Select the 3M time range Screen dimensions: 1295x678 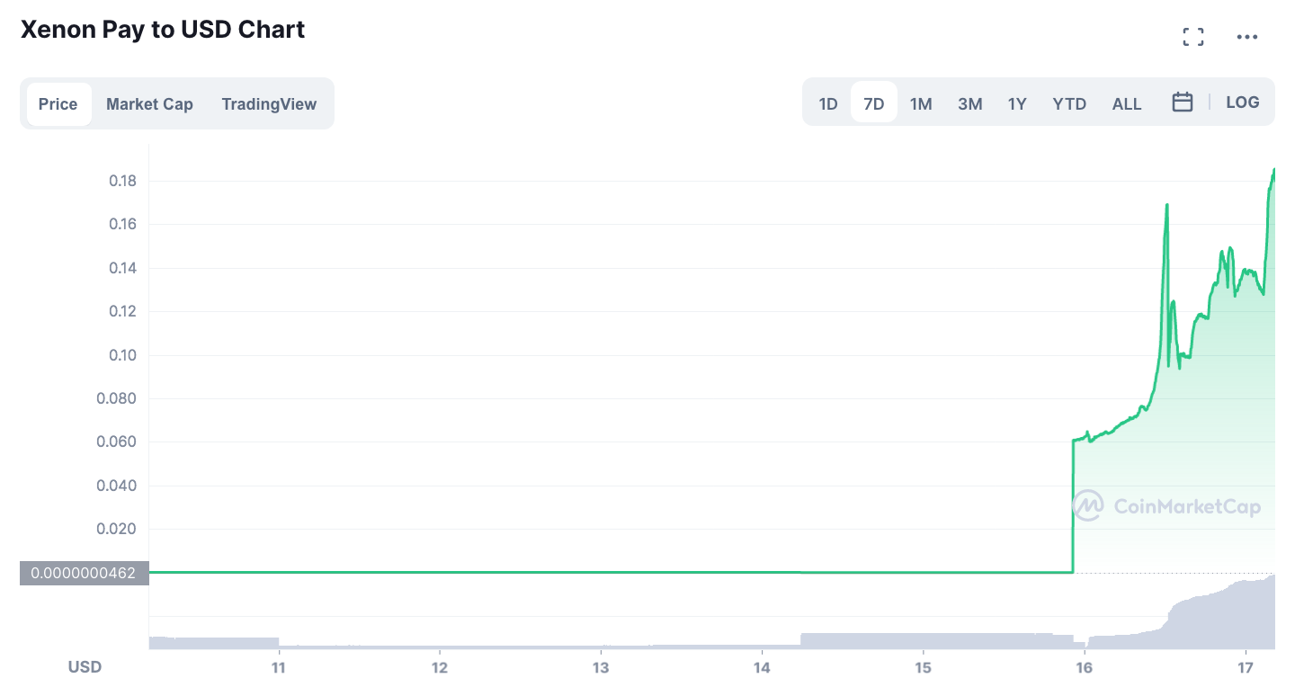969,103
